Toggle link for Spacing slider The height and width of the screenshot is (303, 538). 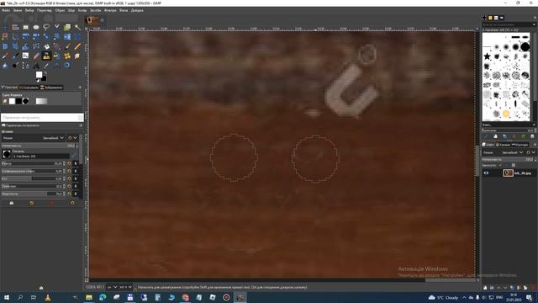(x=76, y=186)
